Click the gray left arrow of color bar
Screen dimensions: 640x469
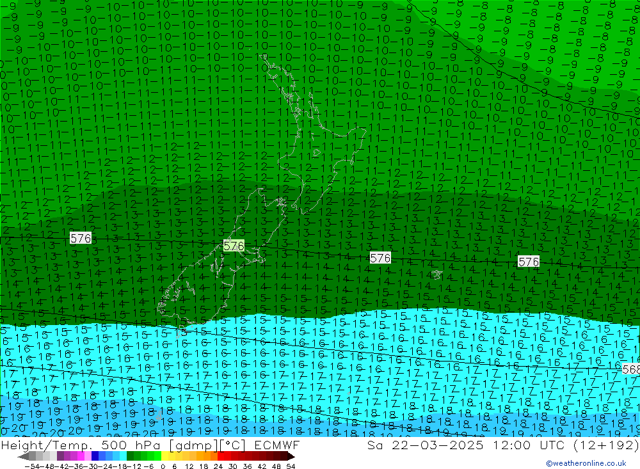[x=23, y=456]
